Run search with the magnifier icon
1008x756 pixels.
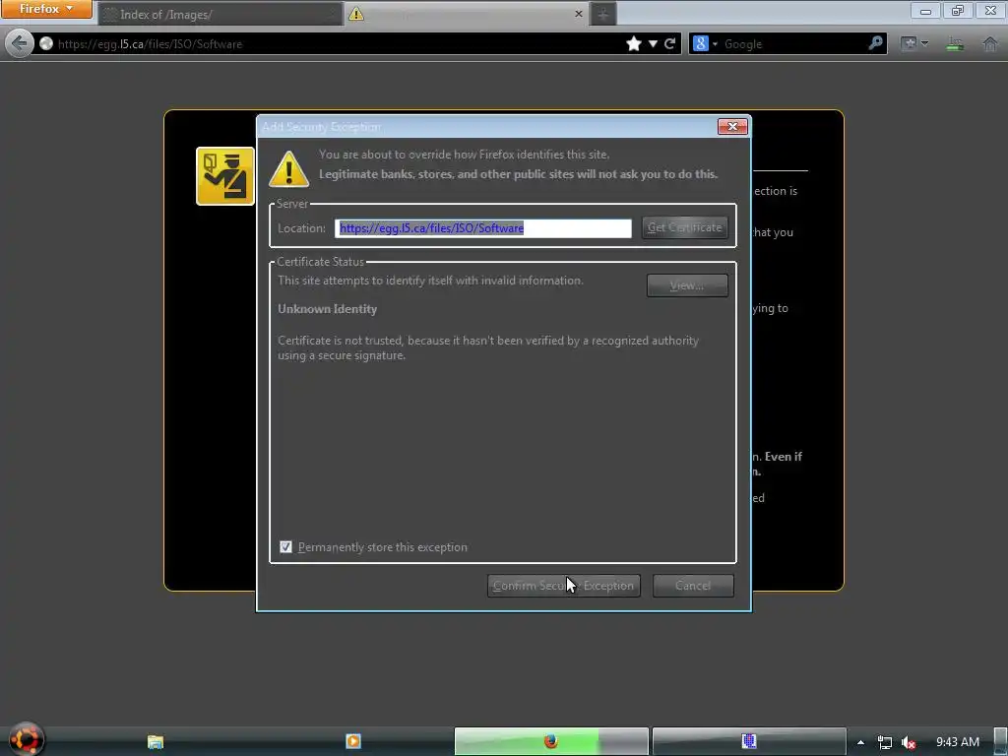[x=875, y=43]
